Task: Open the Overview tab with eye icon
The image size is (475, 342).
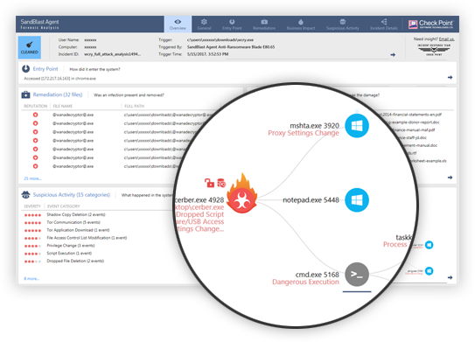Action: tap(178, 24)
